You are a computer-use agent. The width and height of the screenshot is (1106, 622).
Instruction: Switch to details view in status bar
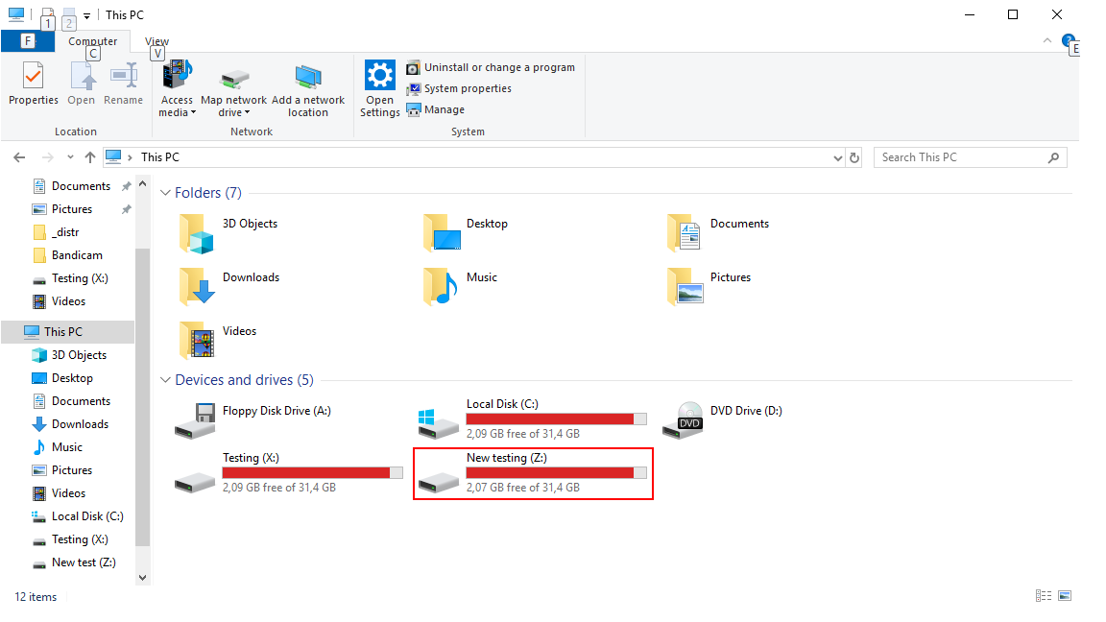(x=1044, y=596)
